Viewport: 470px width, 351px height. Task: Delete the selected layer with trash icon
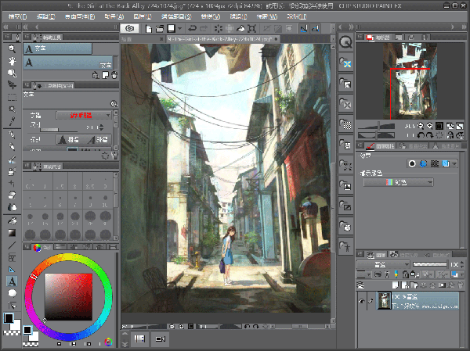click(x=461, y=285)
